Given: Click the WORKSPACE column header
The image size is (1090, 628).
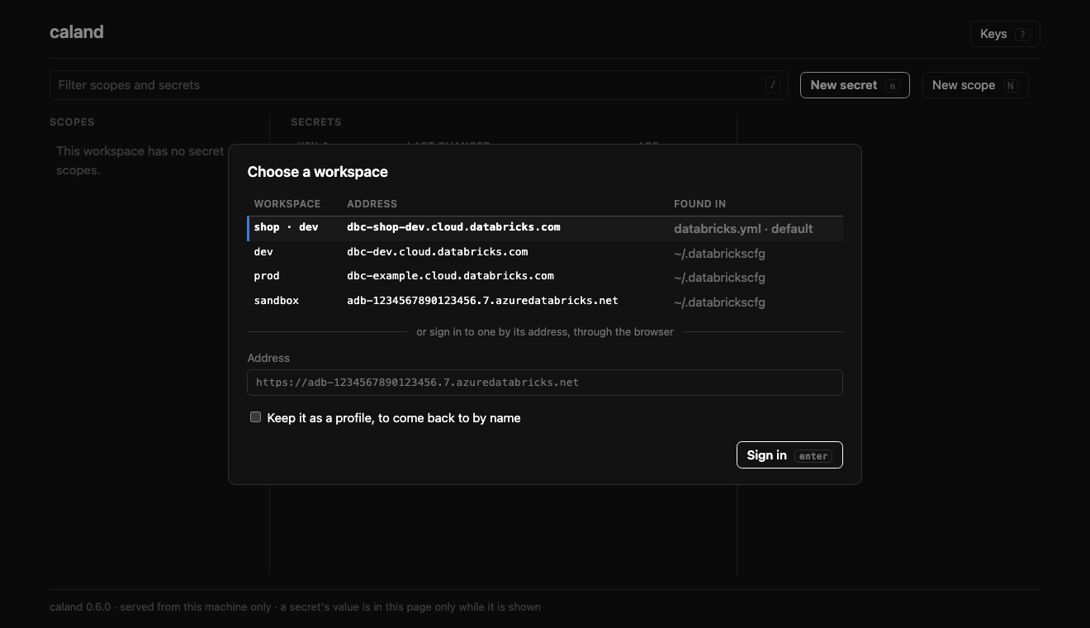Looking at the screenshot, I should point(287,204).
